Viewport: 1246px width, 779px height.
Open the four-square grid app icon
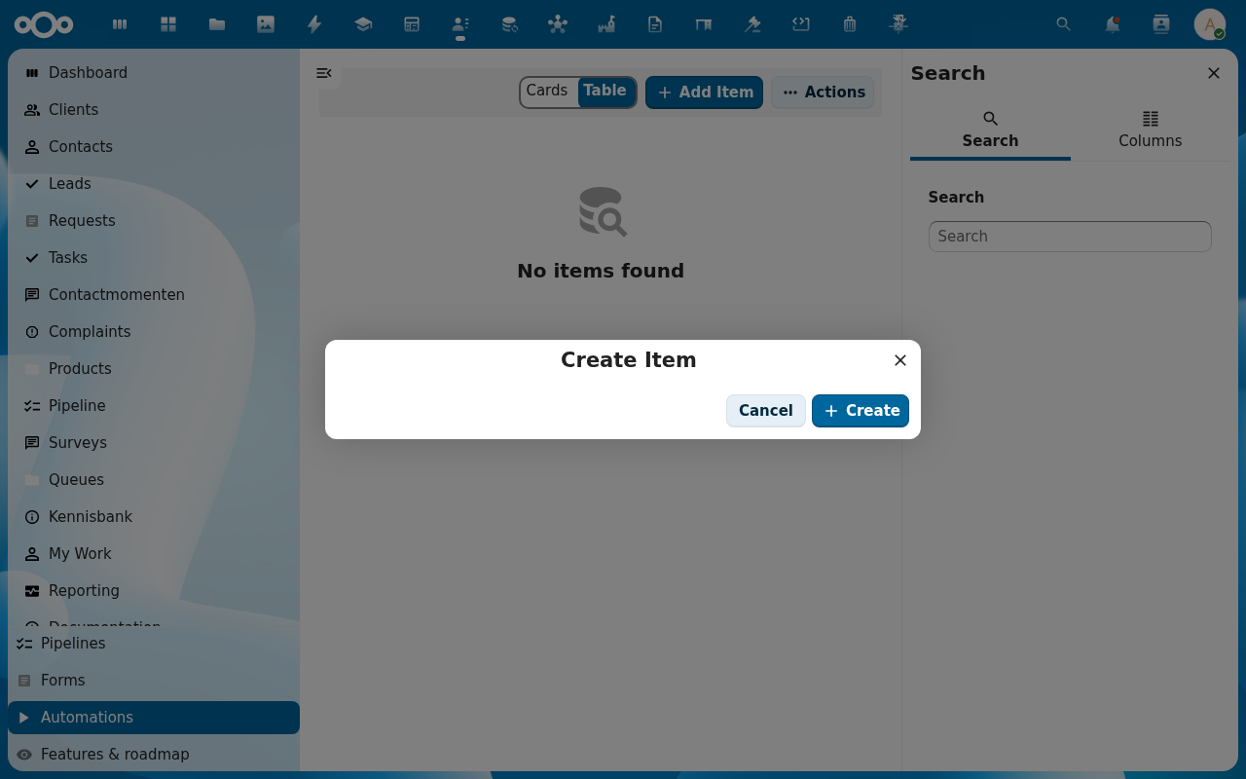(x=168, y=24)
